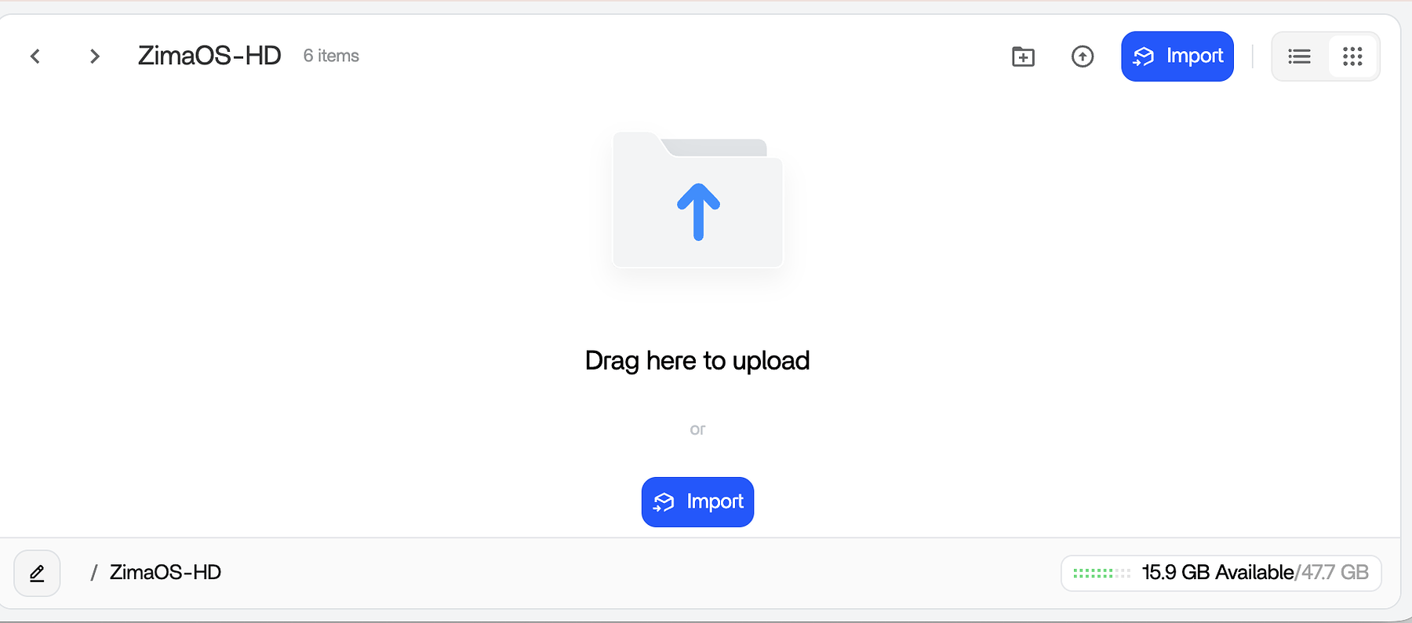
Task: Click the Import button in the top toolbar
Action: [x=1177, y=56]
